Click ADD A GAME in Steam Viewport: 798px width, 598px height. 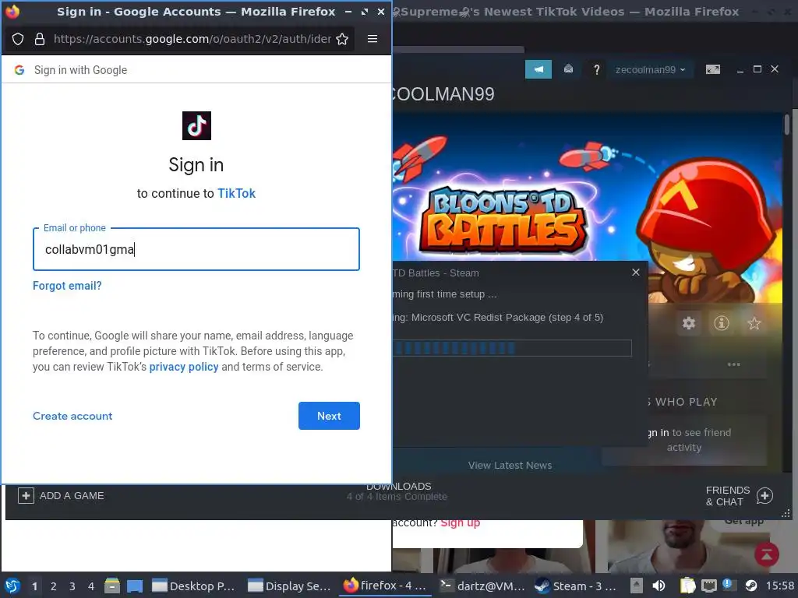[x=61, y=495]
